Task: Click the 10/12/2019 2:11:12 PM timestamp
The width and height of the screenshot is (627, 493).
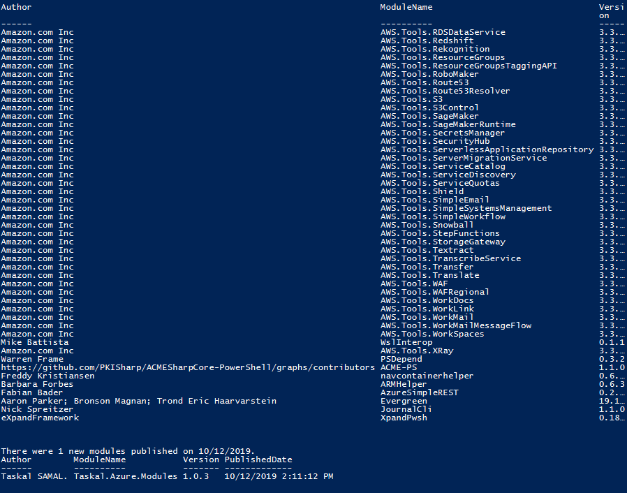Action: (x=279, y=477)
